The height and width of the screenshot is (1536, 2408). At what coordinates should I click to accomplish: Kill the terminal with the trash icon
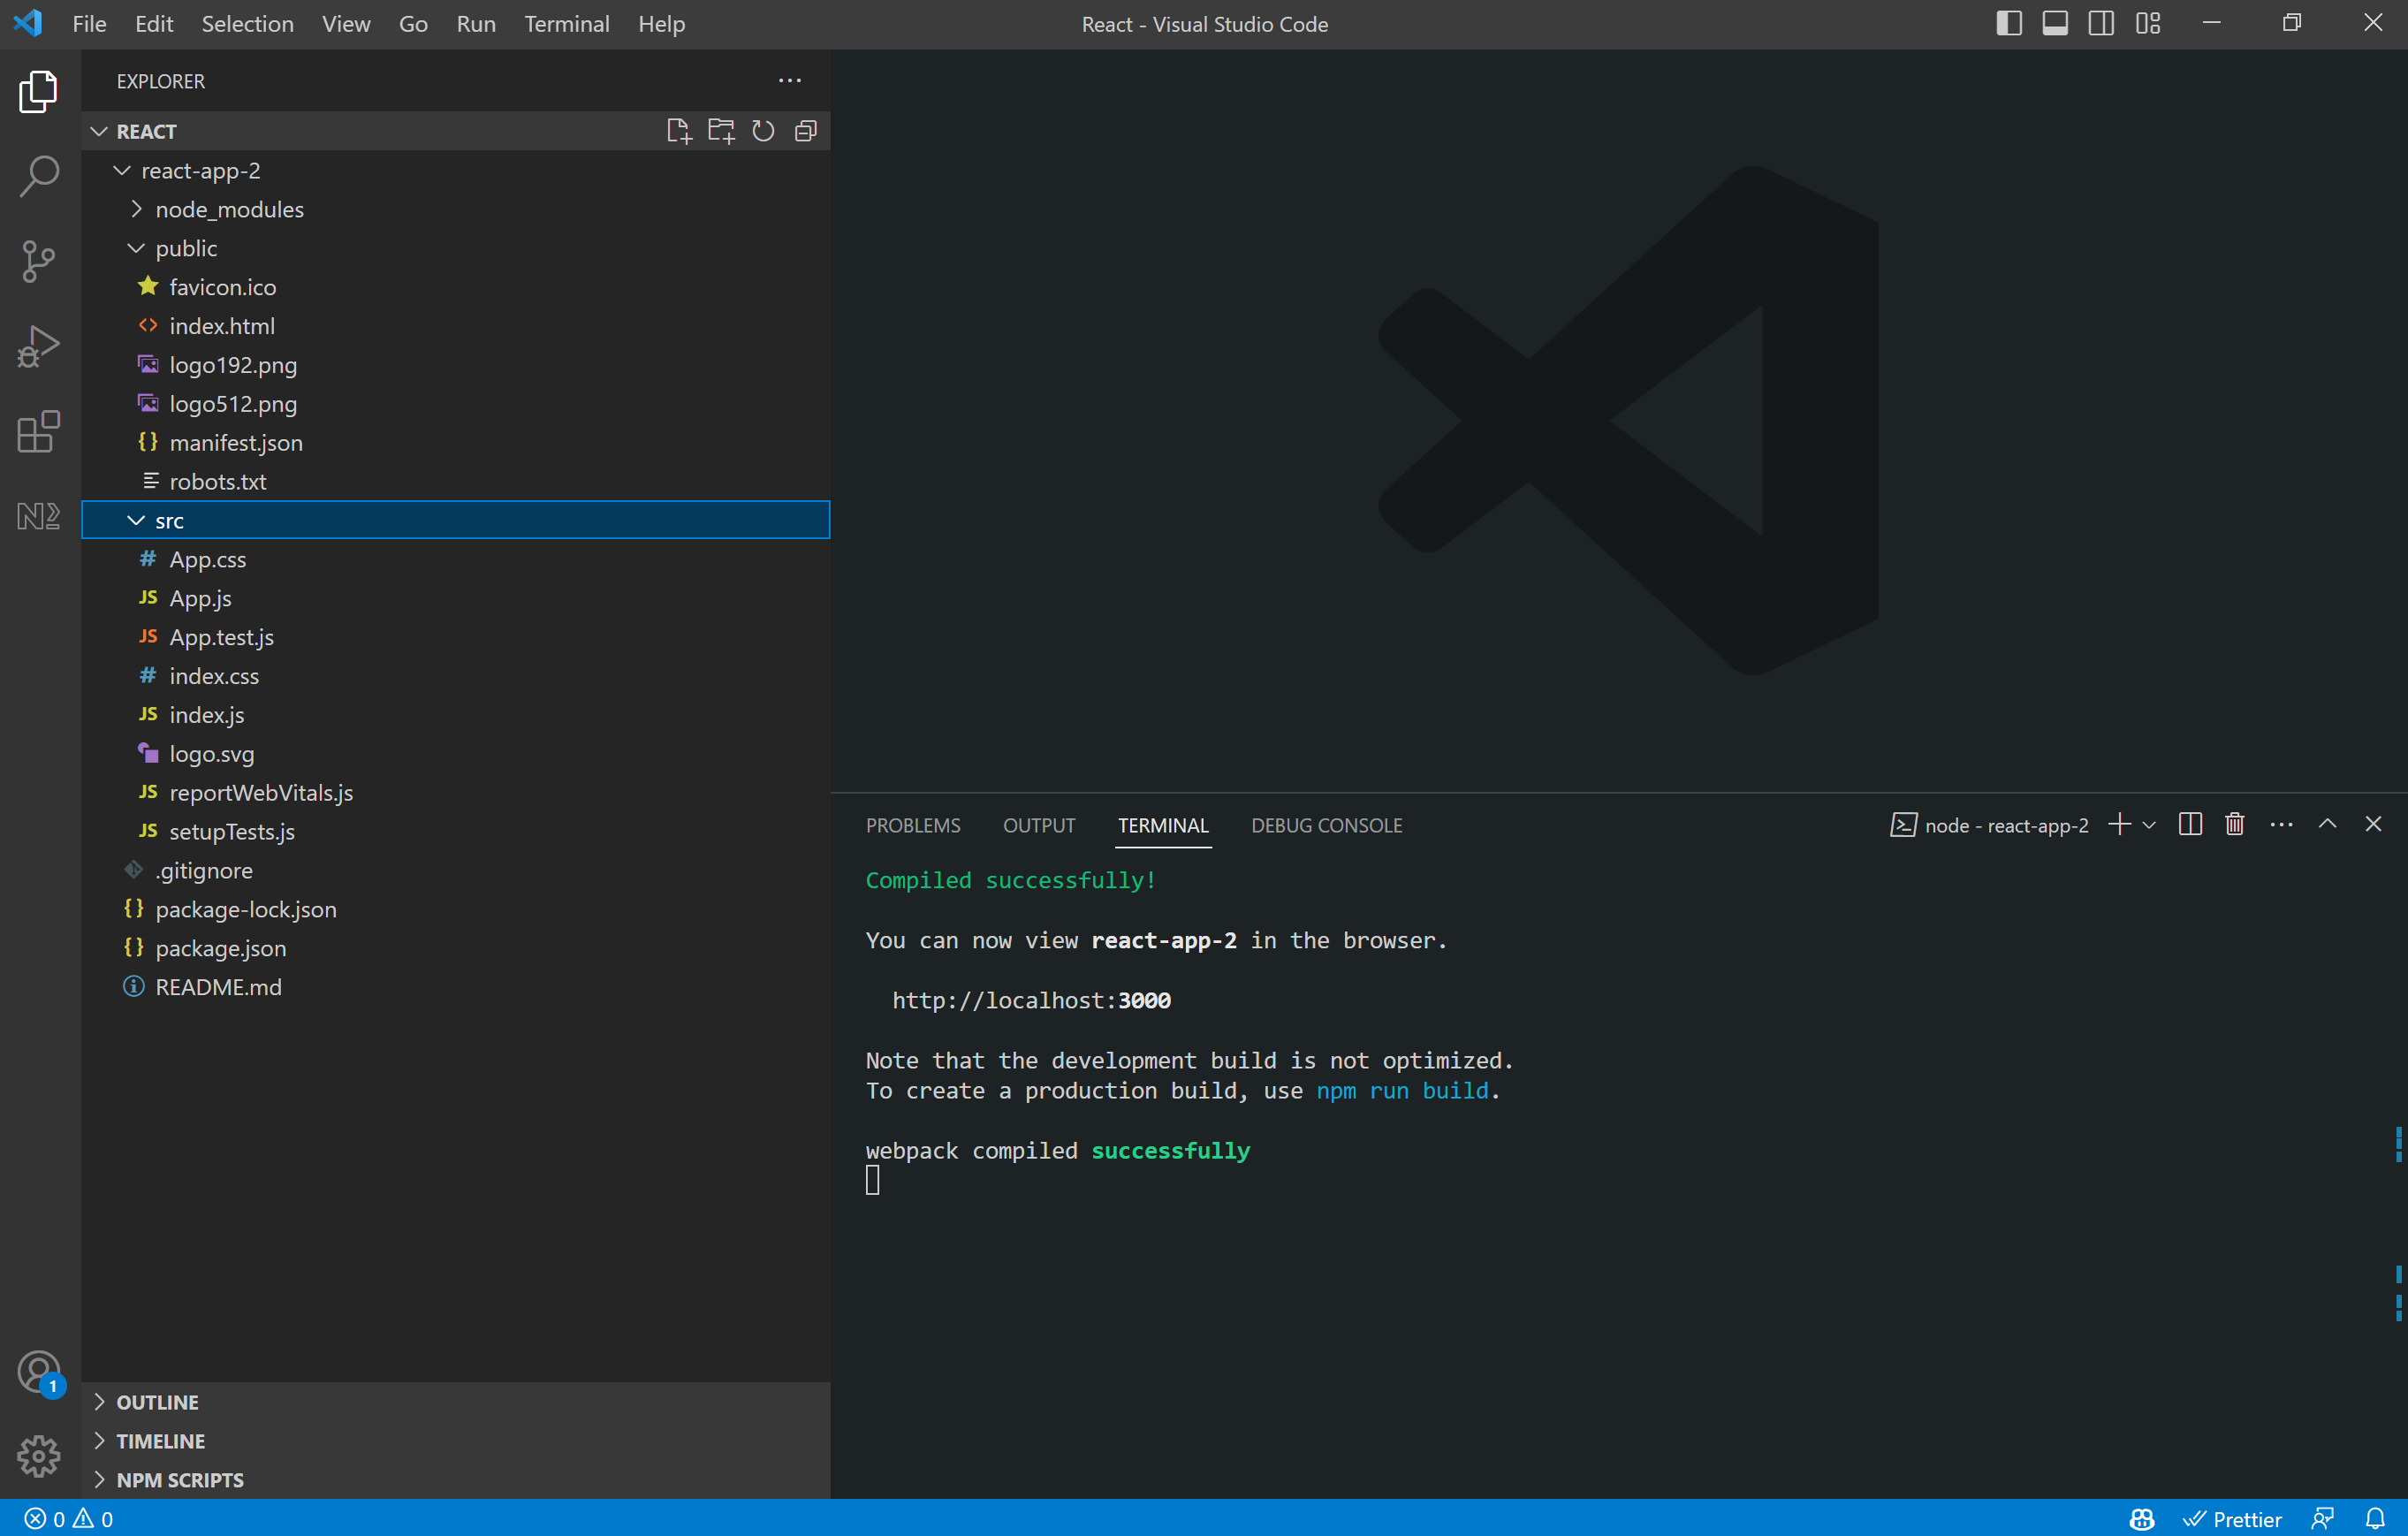tap(2235, 825)
